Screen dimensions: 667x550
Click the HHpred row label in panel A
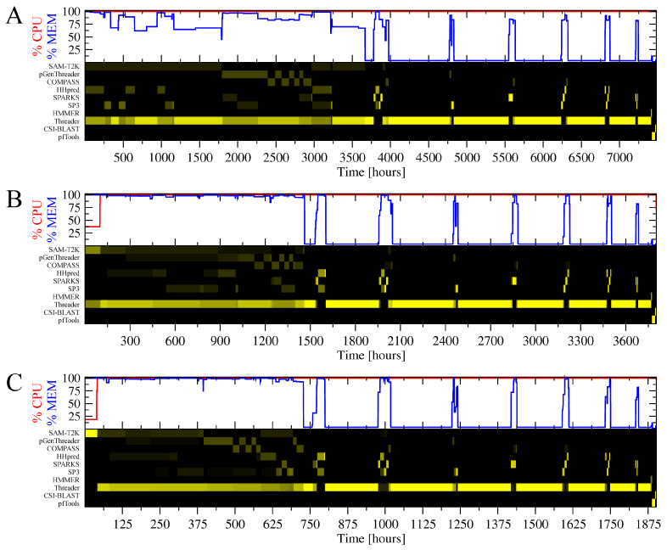(x=68, y=90)
